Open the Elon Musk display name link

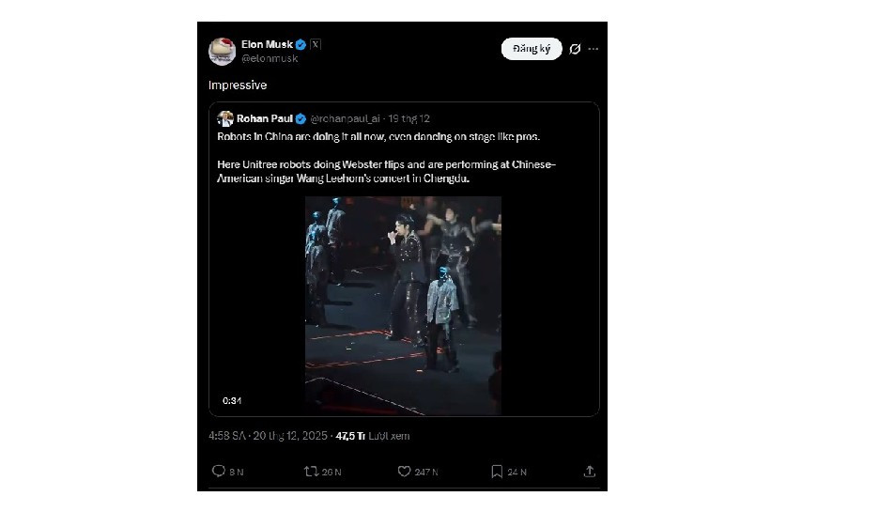point(267,44)
